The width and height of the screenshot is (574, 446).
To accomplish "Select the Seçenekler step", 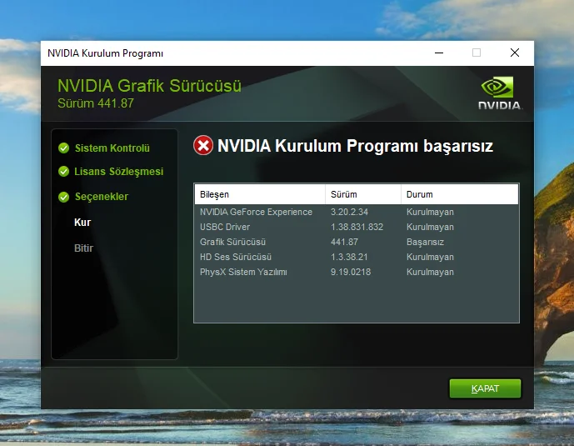I will click(x=102, y=197).
